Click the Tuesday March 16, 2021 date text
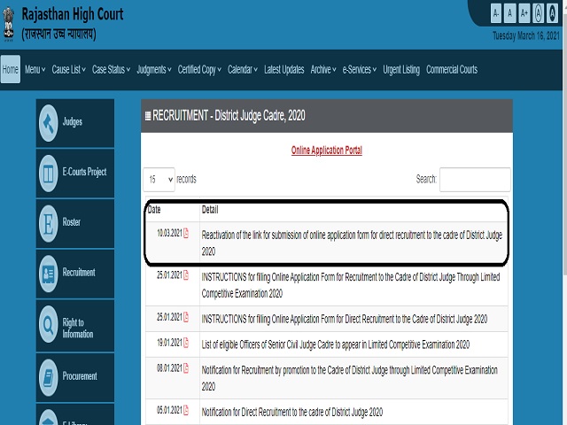This screenshot has width=567, height=425. [525, 35]
